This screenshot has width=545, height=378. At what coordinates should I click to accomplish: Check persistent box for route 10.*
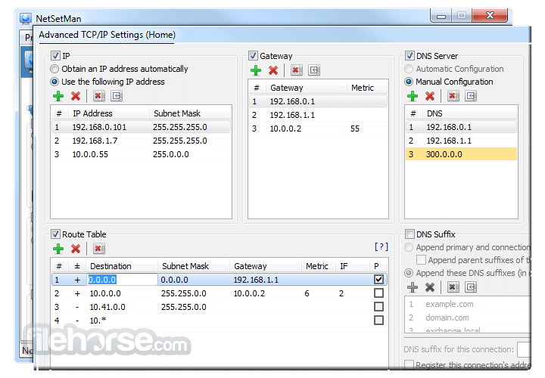[379, 320]
